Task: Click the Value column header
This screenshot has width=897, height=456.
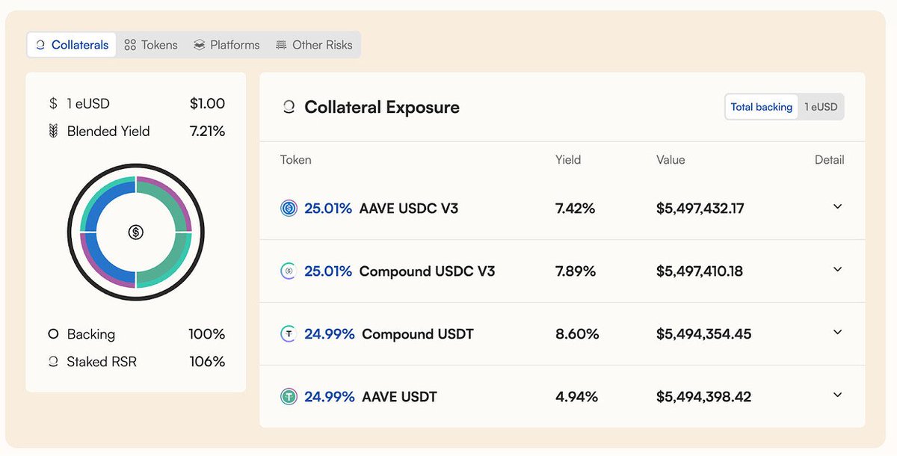Action: tap(671, 160)
